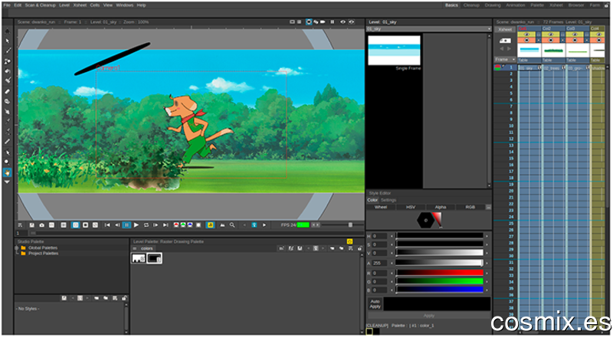Step to next frame
Screen dimensions: 613x338
tap(156, 225)
